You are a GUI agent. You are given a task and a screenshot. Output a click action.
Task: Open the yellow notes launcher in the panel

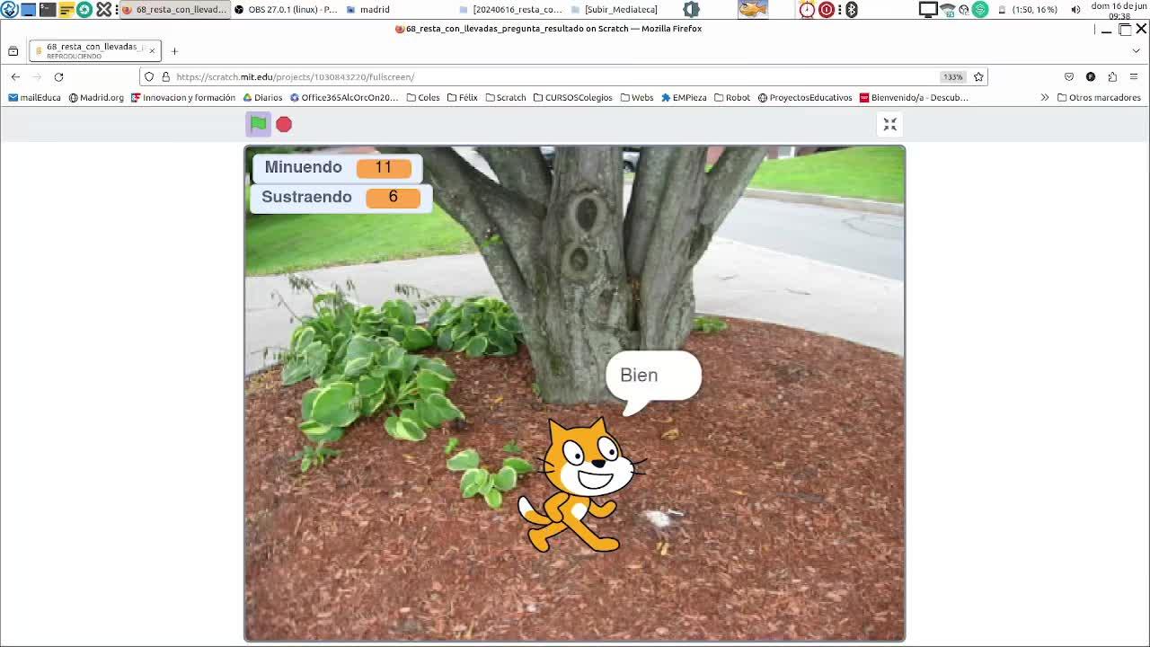point(66,10)
